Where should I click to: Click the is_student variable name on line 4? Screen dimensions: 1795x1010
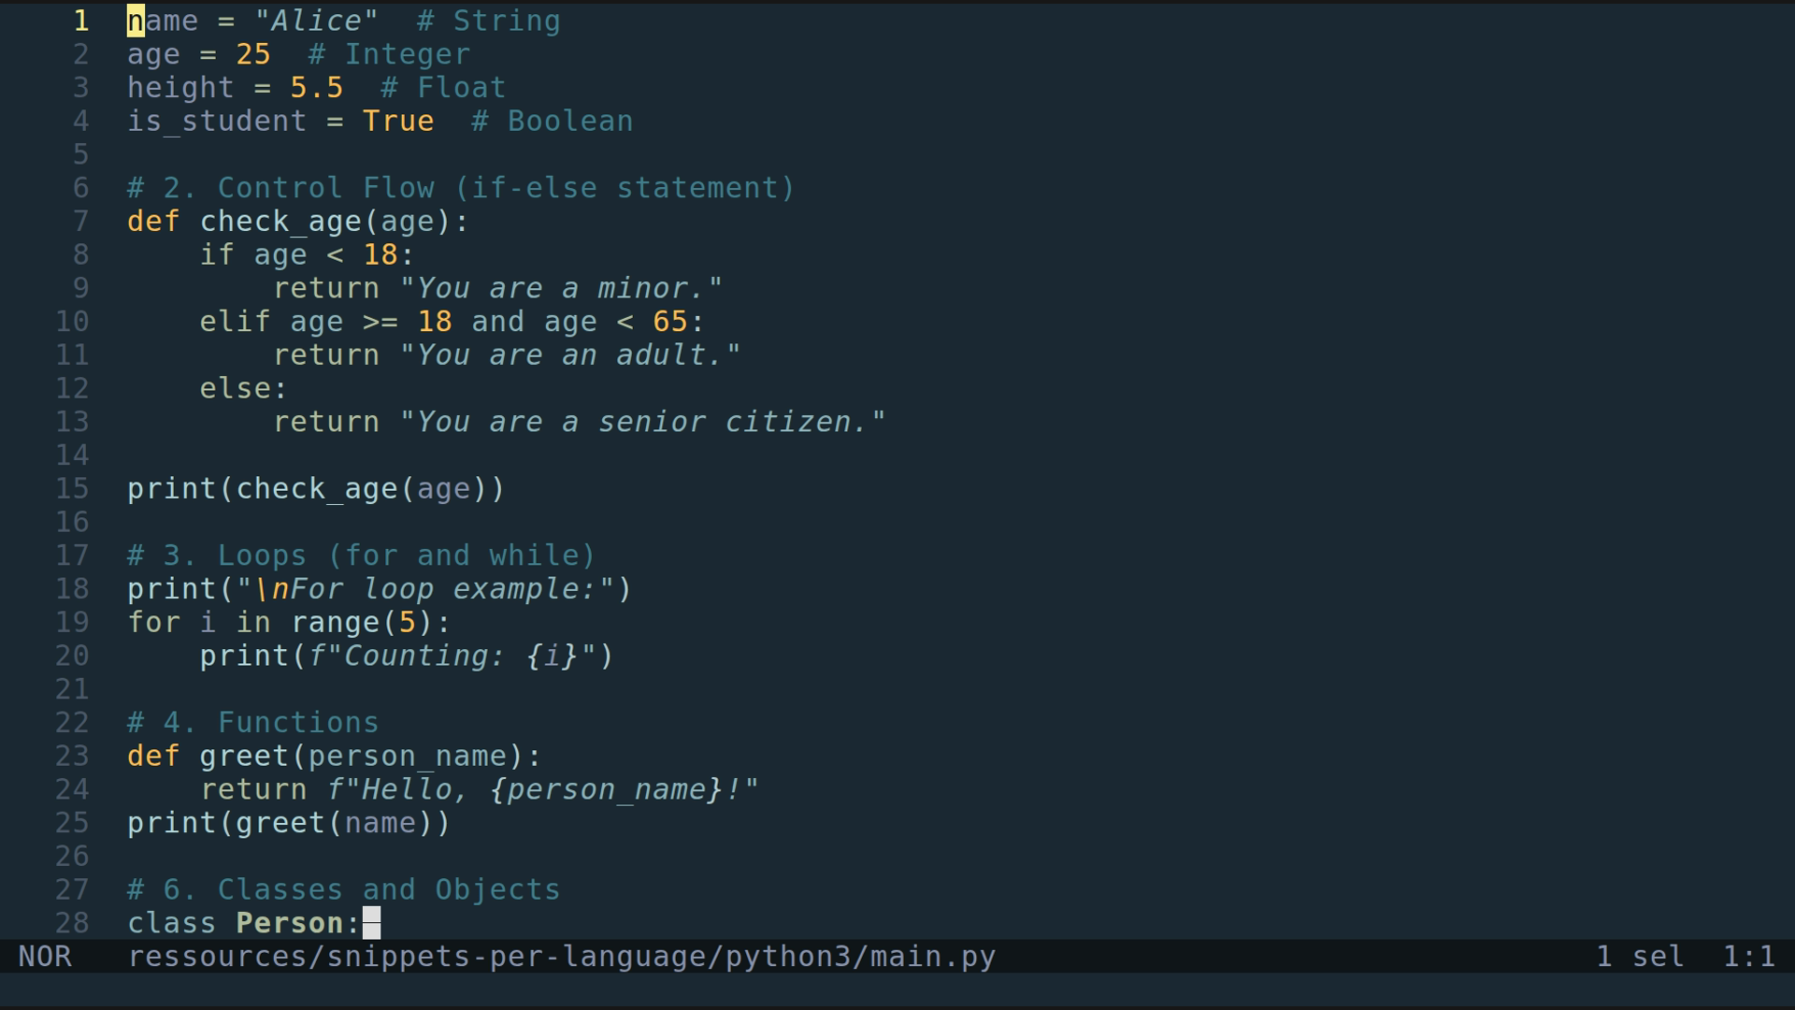pyautogui.click(x=217, y=121)
